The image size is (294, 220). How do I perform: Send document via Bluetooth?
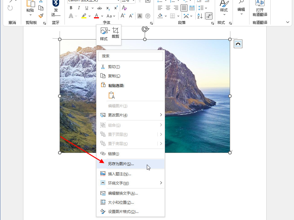coord(56,8)
